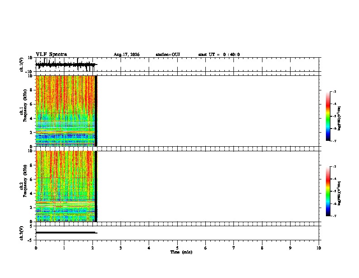The image size is (359, 278).
Task: Click the Aug.17, 2026 date label
Action: 126,55
